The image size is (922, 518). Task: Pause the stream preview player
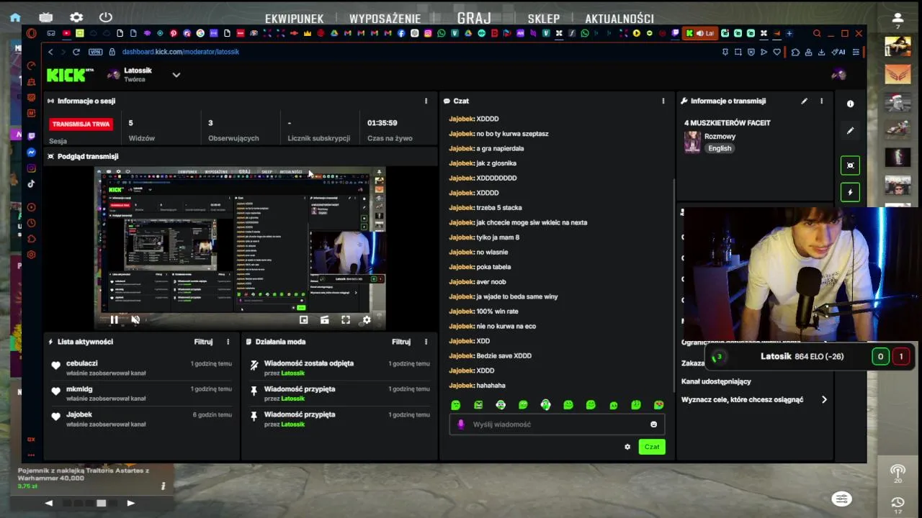(x=114, y=320)
